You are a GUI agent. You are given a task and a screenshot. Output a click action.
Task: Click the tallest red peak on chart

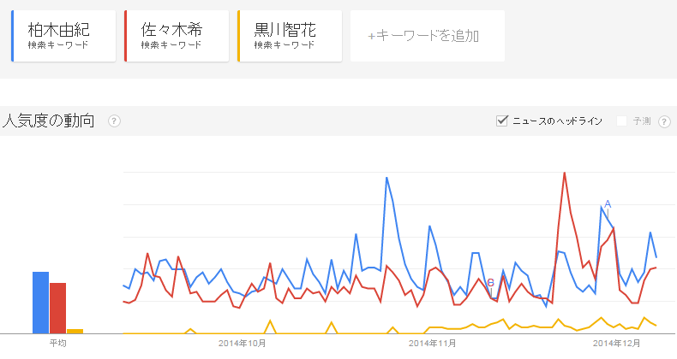[565, 173]
